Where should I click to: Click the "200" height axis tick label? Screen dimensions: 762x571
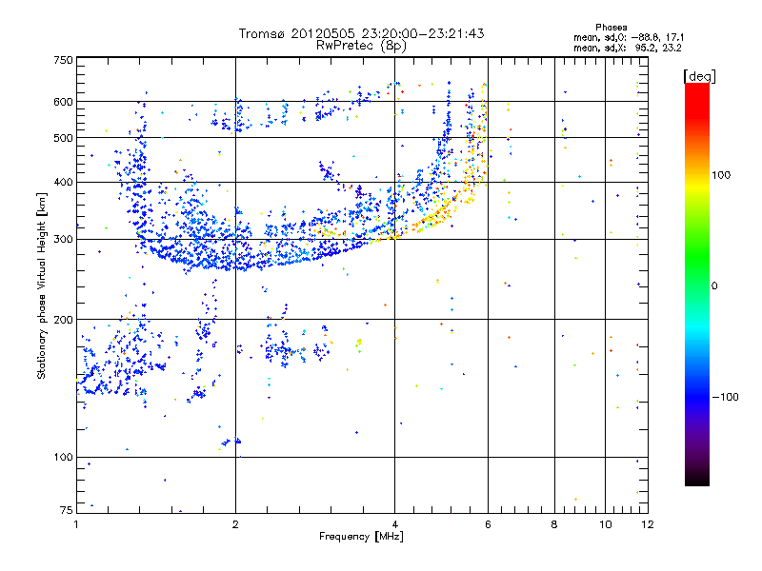[64, 320]
